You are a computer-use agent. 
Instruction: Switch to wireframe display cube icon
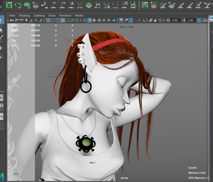click(x=85, y=21)
